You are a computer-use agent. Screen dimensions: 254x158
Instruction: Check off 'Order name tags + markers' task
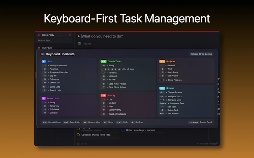123,130
